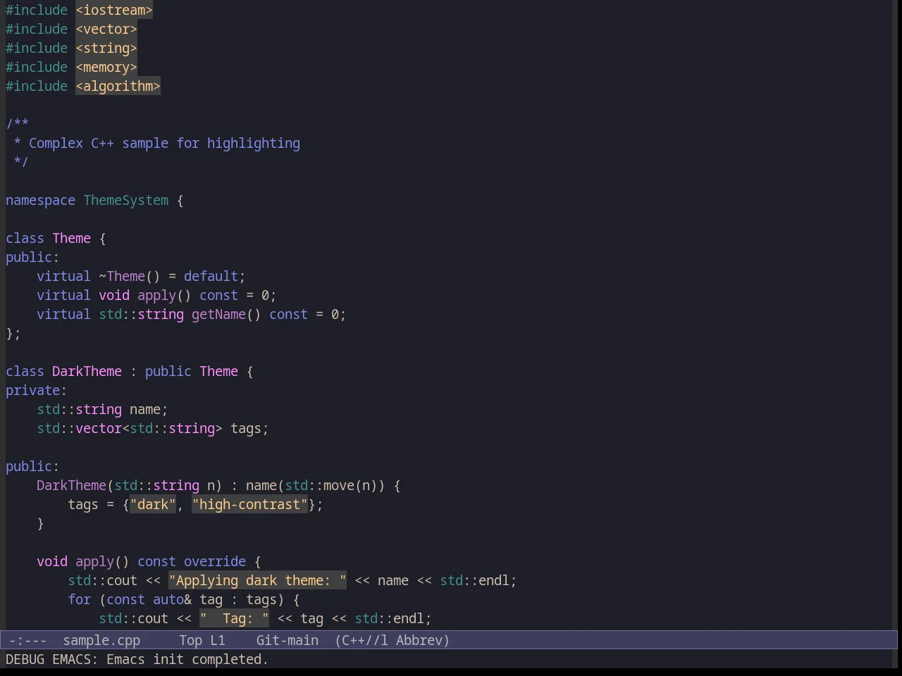Click Top position indicator in mode line
The width and height of the screenshot is (902, 676).
(190, 640)
